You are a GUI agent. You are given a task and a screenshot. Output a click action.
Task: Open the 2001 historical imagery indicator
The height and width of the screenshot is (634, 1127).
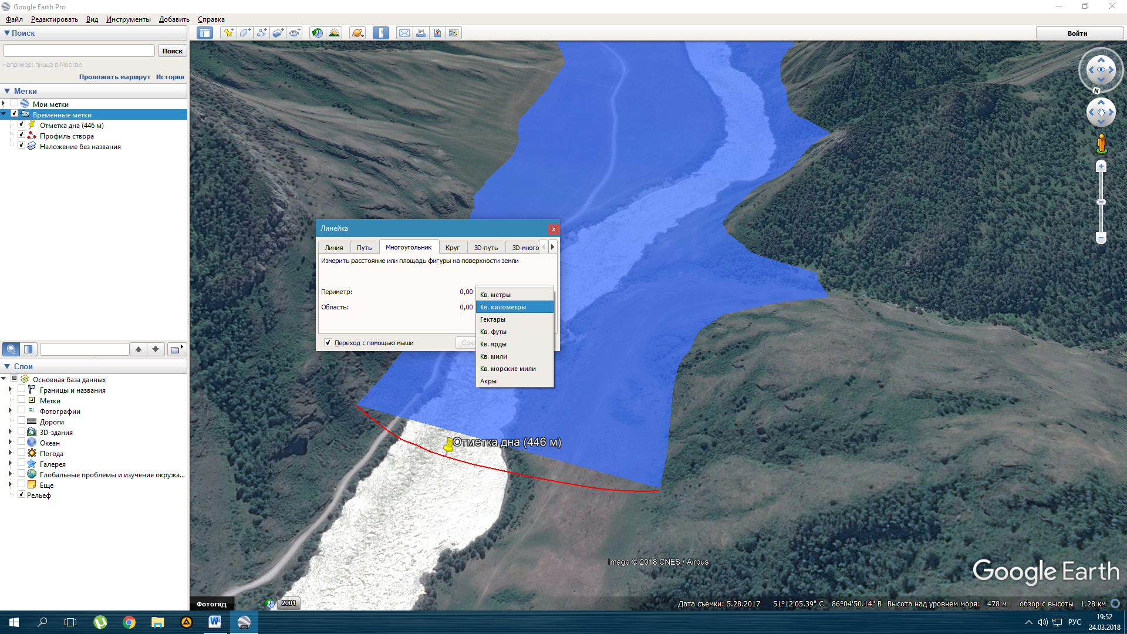tap(289, 603)
